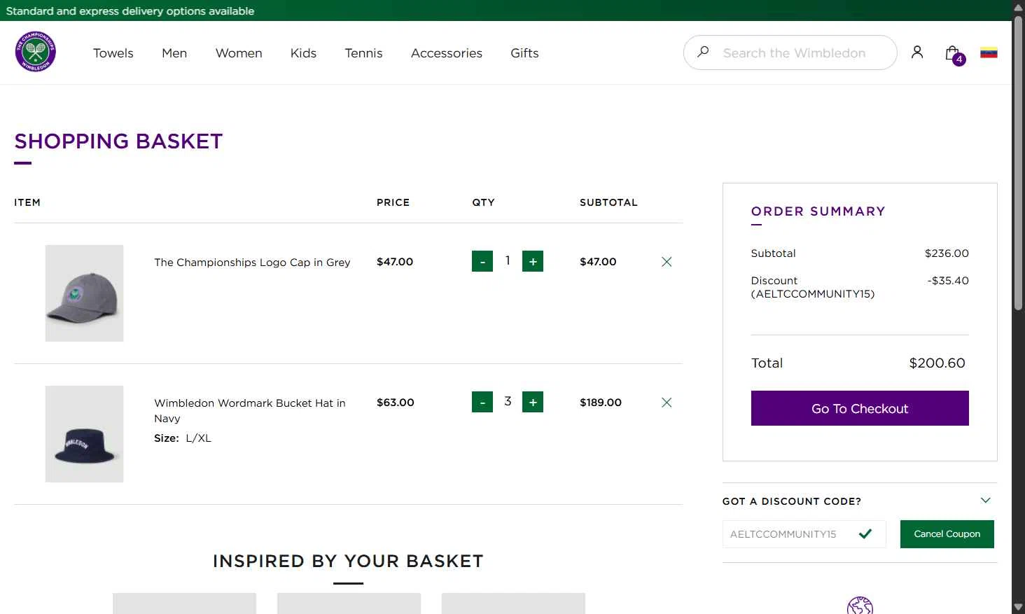Click the Inspired By Your Basket heading

(x=348, y=561)
